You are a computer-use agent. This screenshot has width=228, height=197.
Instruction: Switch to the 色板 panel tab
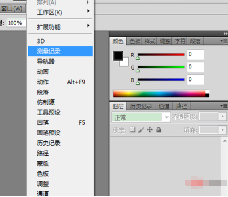click(x=135, y=41)
